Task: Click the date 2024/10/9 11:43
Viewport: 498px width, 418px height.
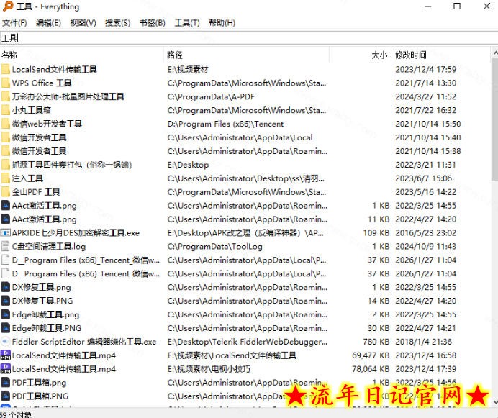Action: click(x=425, y=247)
